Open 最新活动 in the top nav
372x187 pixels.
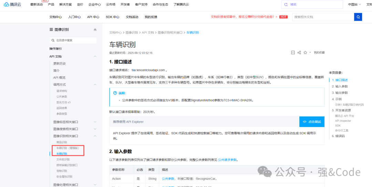37,4
